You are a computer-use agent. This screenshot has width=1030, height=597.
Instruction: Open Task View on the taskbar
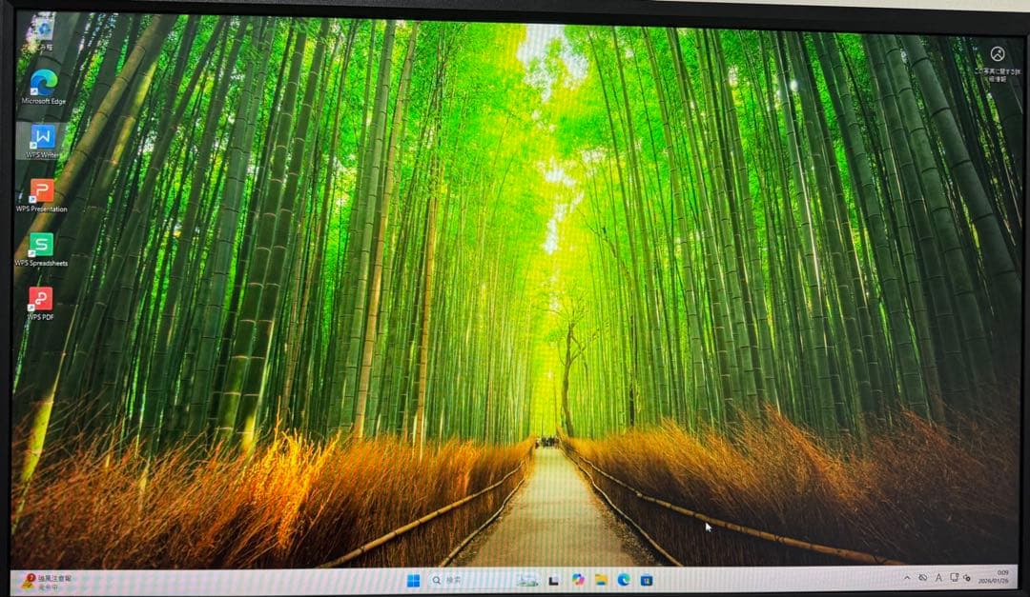553,579
